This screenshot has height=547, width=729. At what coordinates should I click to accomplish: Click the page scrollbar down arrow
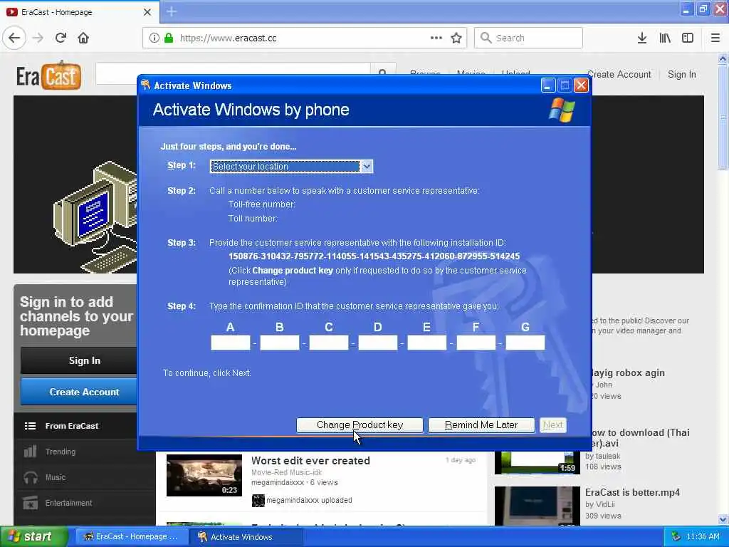pos(723,519)
